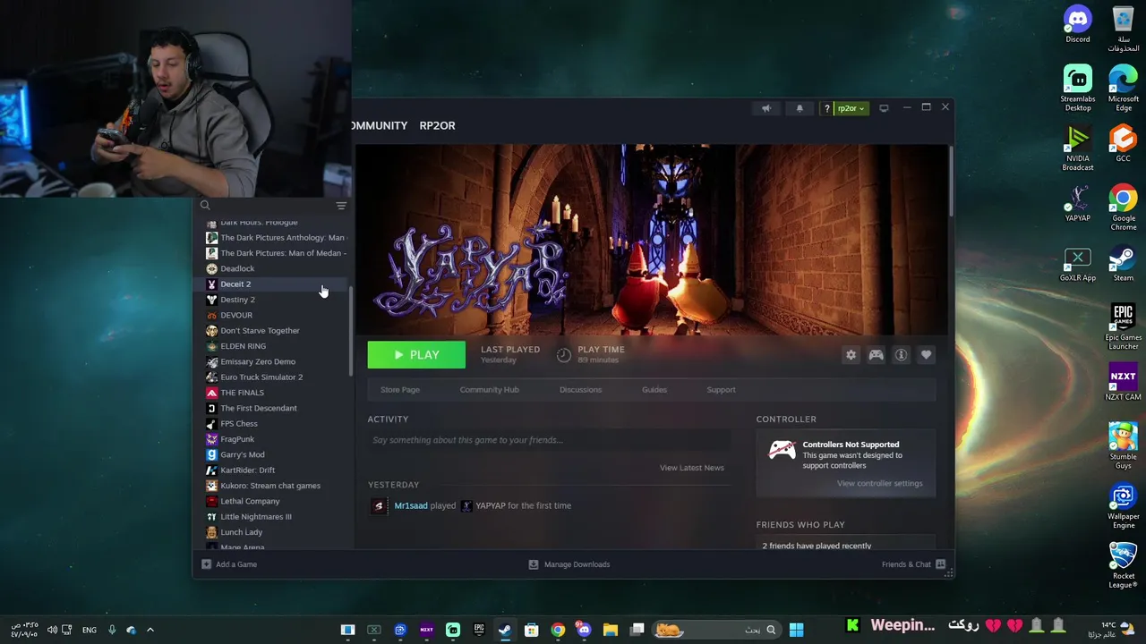Open the COMMUNITY menu
This screenshot has width=1146, height=644.
click(381, 125)
